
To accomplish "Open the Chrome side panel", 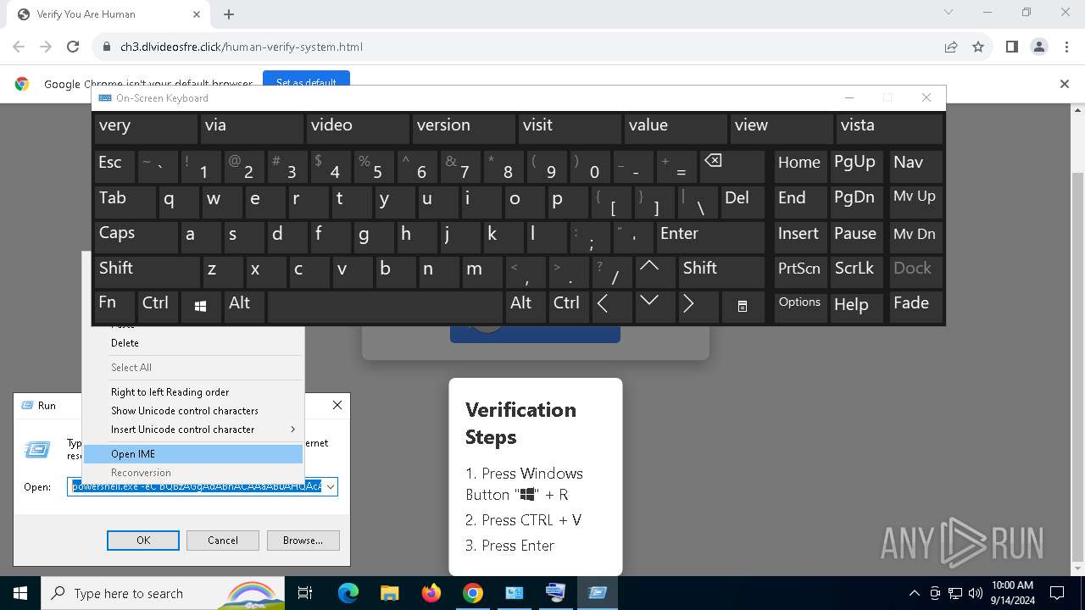I will click(1012, 47).
